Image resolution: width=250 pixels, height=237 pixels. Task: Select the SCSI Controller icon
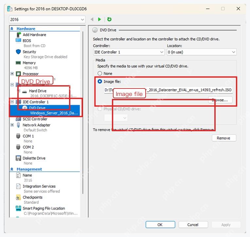(18, 119)
